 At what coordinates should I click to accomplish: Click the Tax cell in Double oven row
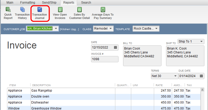point(193,97)
